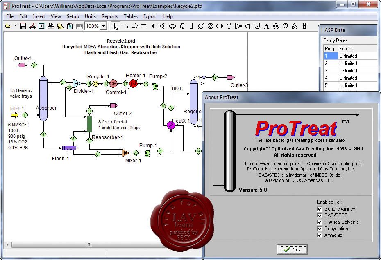This screenshot has width=381, height=260.
Task: Pick the inlet arrow block tool
Action: coord(135,26)
